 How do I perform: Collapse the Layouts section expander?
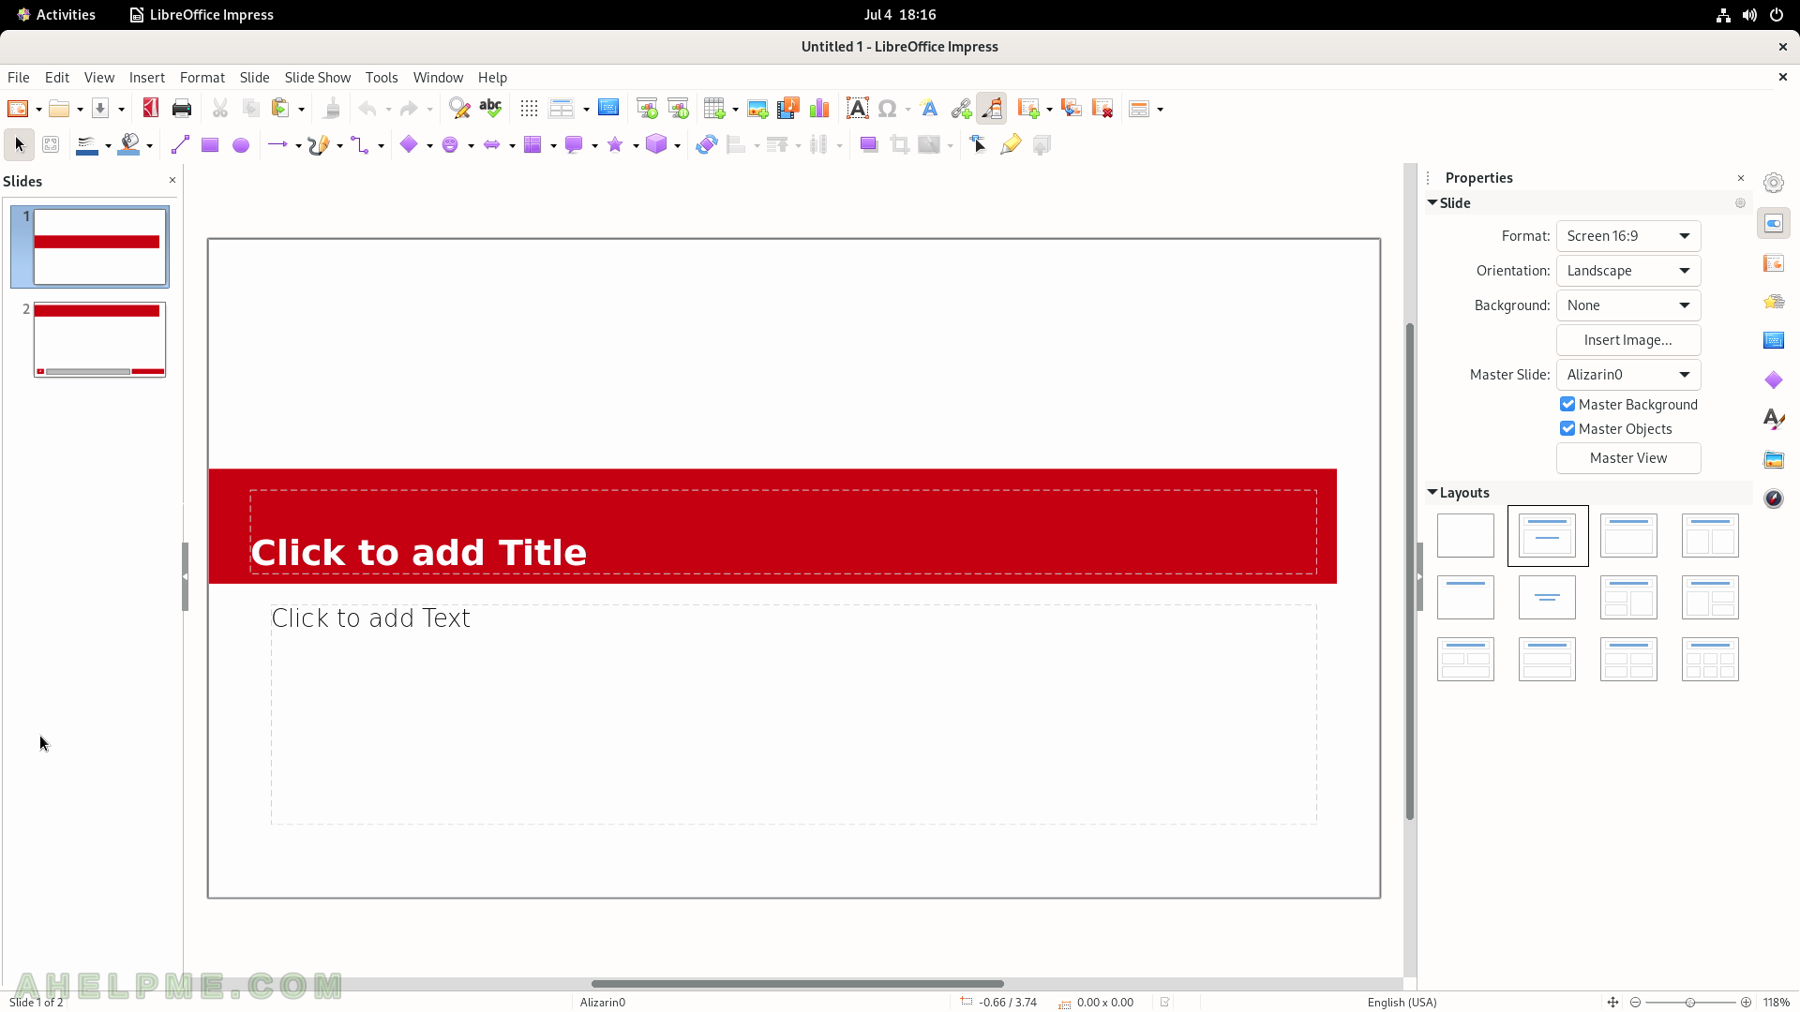point(1432,492)
